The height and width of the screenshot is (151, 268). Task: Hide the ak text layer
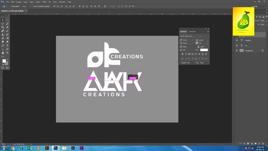point(237,46)
